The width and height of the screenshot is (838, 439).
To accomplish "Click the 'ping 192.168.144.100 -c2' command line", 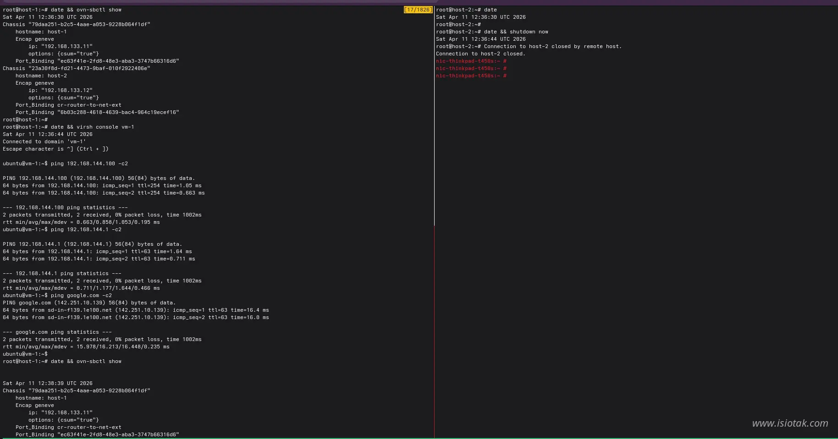I will pos(65,163).
